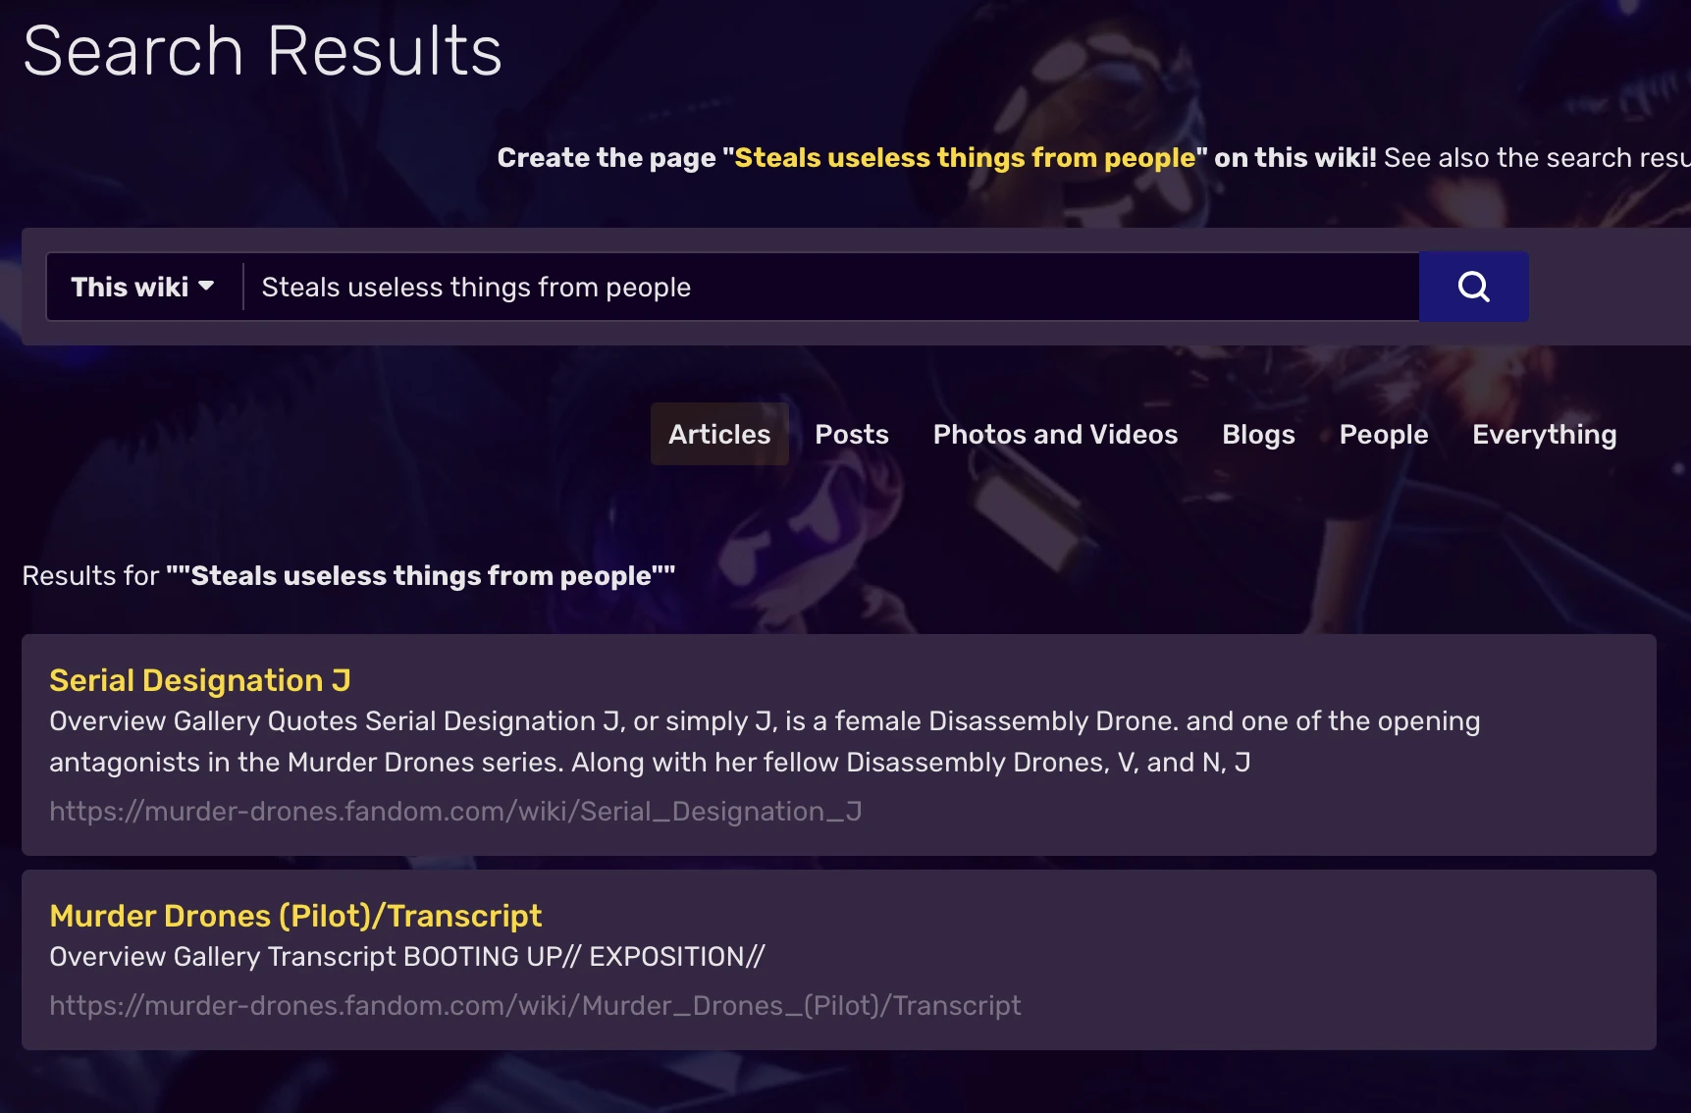Click the Pilot Transcript result description text
This screenshot has height=1113, width=1691.
point(407,957)
